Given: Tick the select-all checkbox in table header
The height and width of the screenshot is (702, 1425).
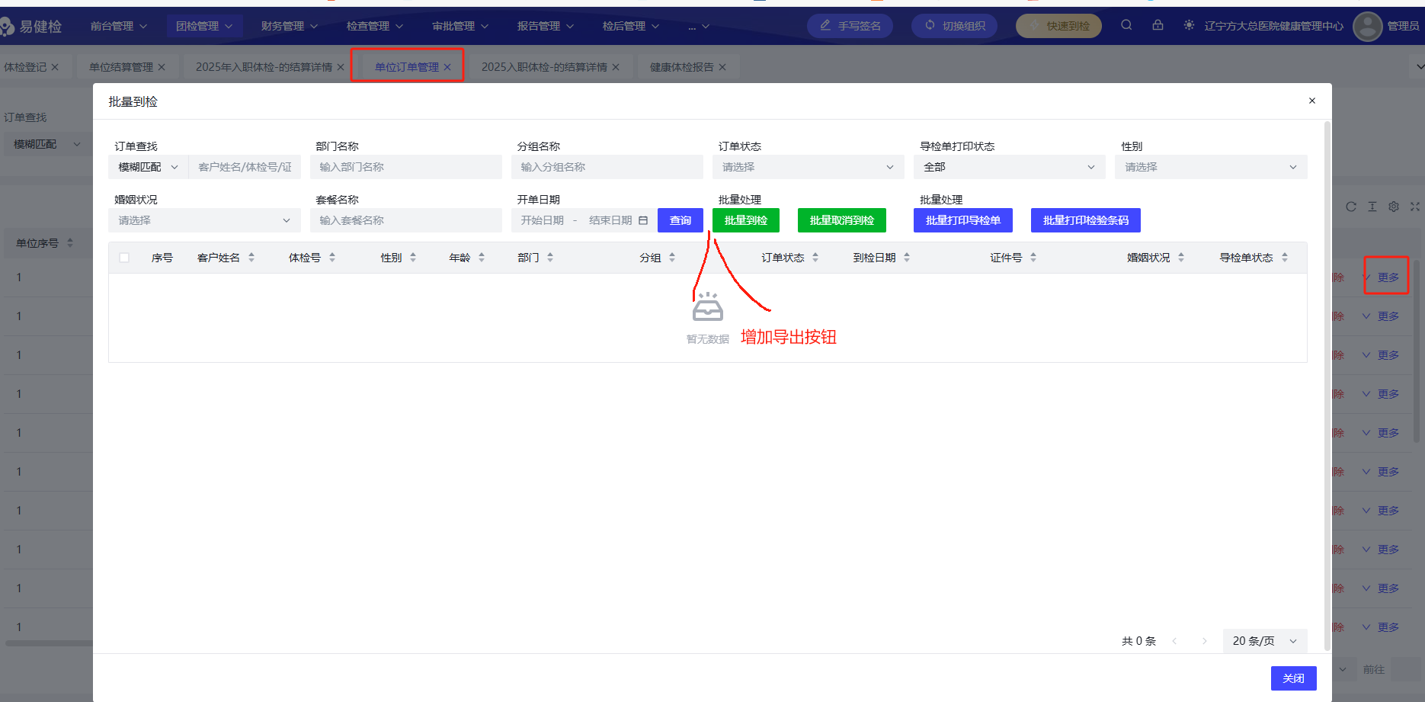Looking at the screenshot, I should (x=124, y=258).
